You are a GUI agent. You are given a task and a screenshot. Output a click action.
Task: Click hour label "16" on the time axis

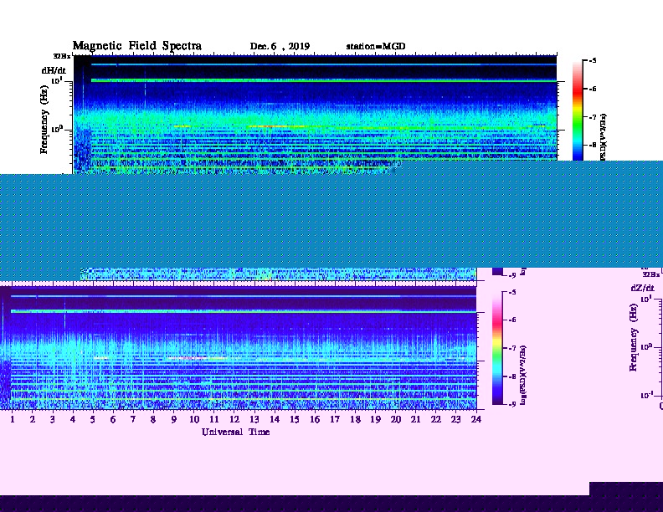pos(315,419)
